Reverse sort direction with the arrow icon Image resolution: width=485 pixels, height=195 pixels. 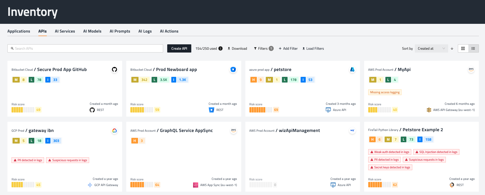(452, 48)
